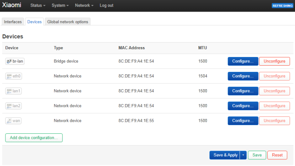
Task: Click the wan device icon
Action: click(x=9, y=121)
